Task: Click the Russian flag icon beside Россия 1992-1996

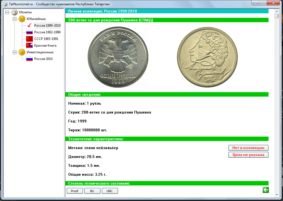Action: 29,32
